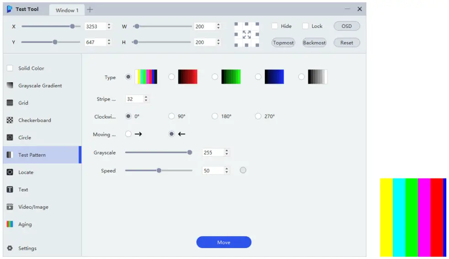Click the blue Move button
This screenshot has height=259, width=449.
click(224, 243)
